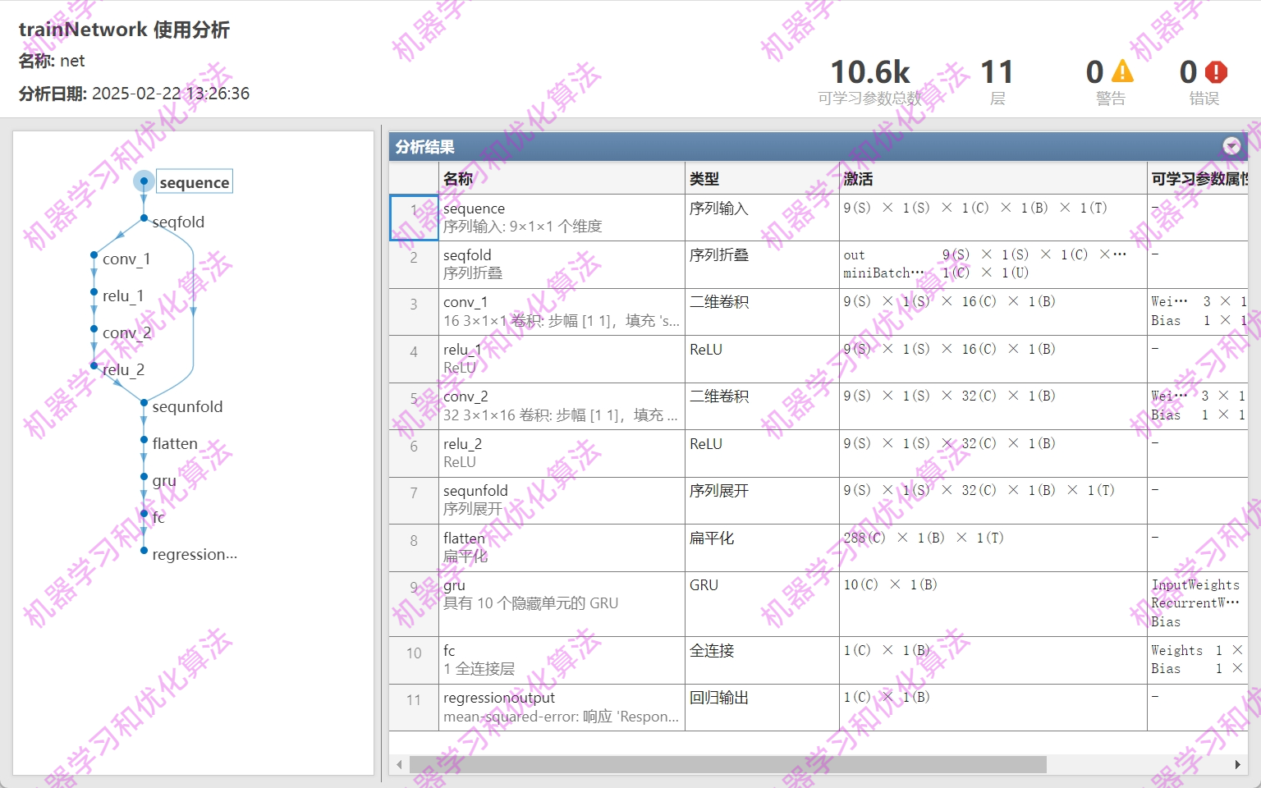
Task: Select table row relu_2 name cell
Action: pyautogui.click(x=562, y=453)
